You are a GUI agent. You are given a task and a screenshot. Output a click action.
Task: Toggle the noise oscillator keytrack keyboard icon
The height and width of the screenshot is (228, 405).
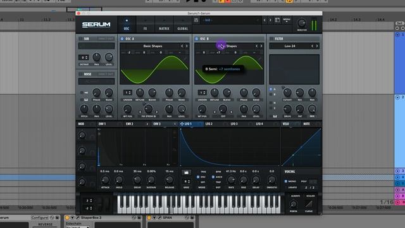pyautogui.click(x=86, y=99)
